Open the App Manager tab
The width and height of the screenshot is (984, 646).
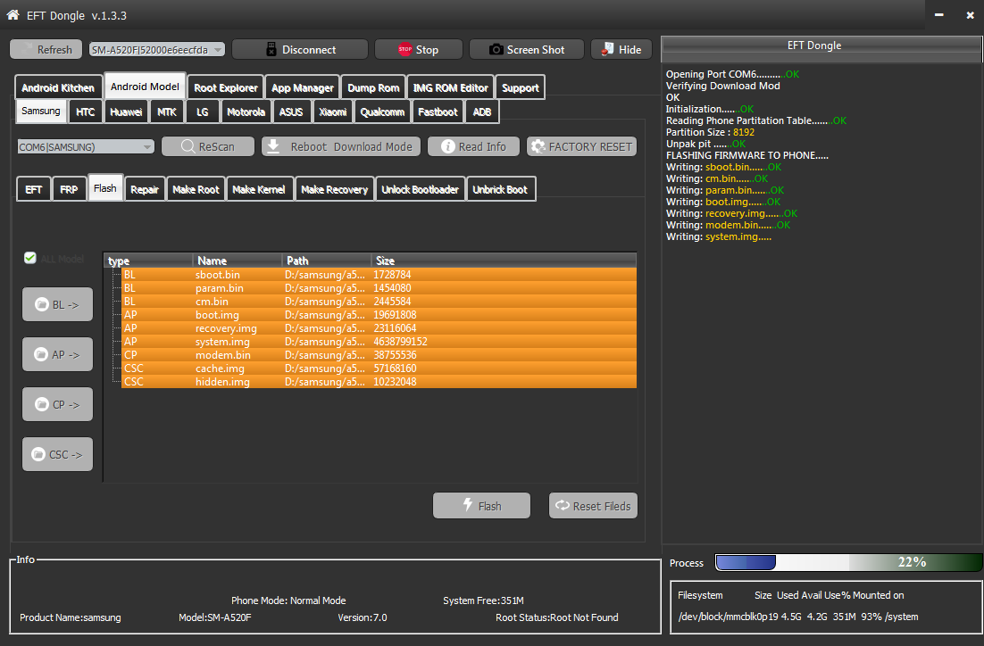(303, 87)
